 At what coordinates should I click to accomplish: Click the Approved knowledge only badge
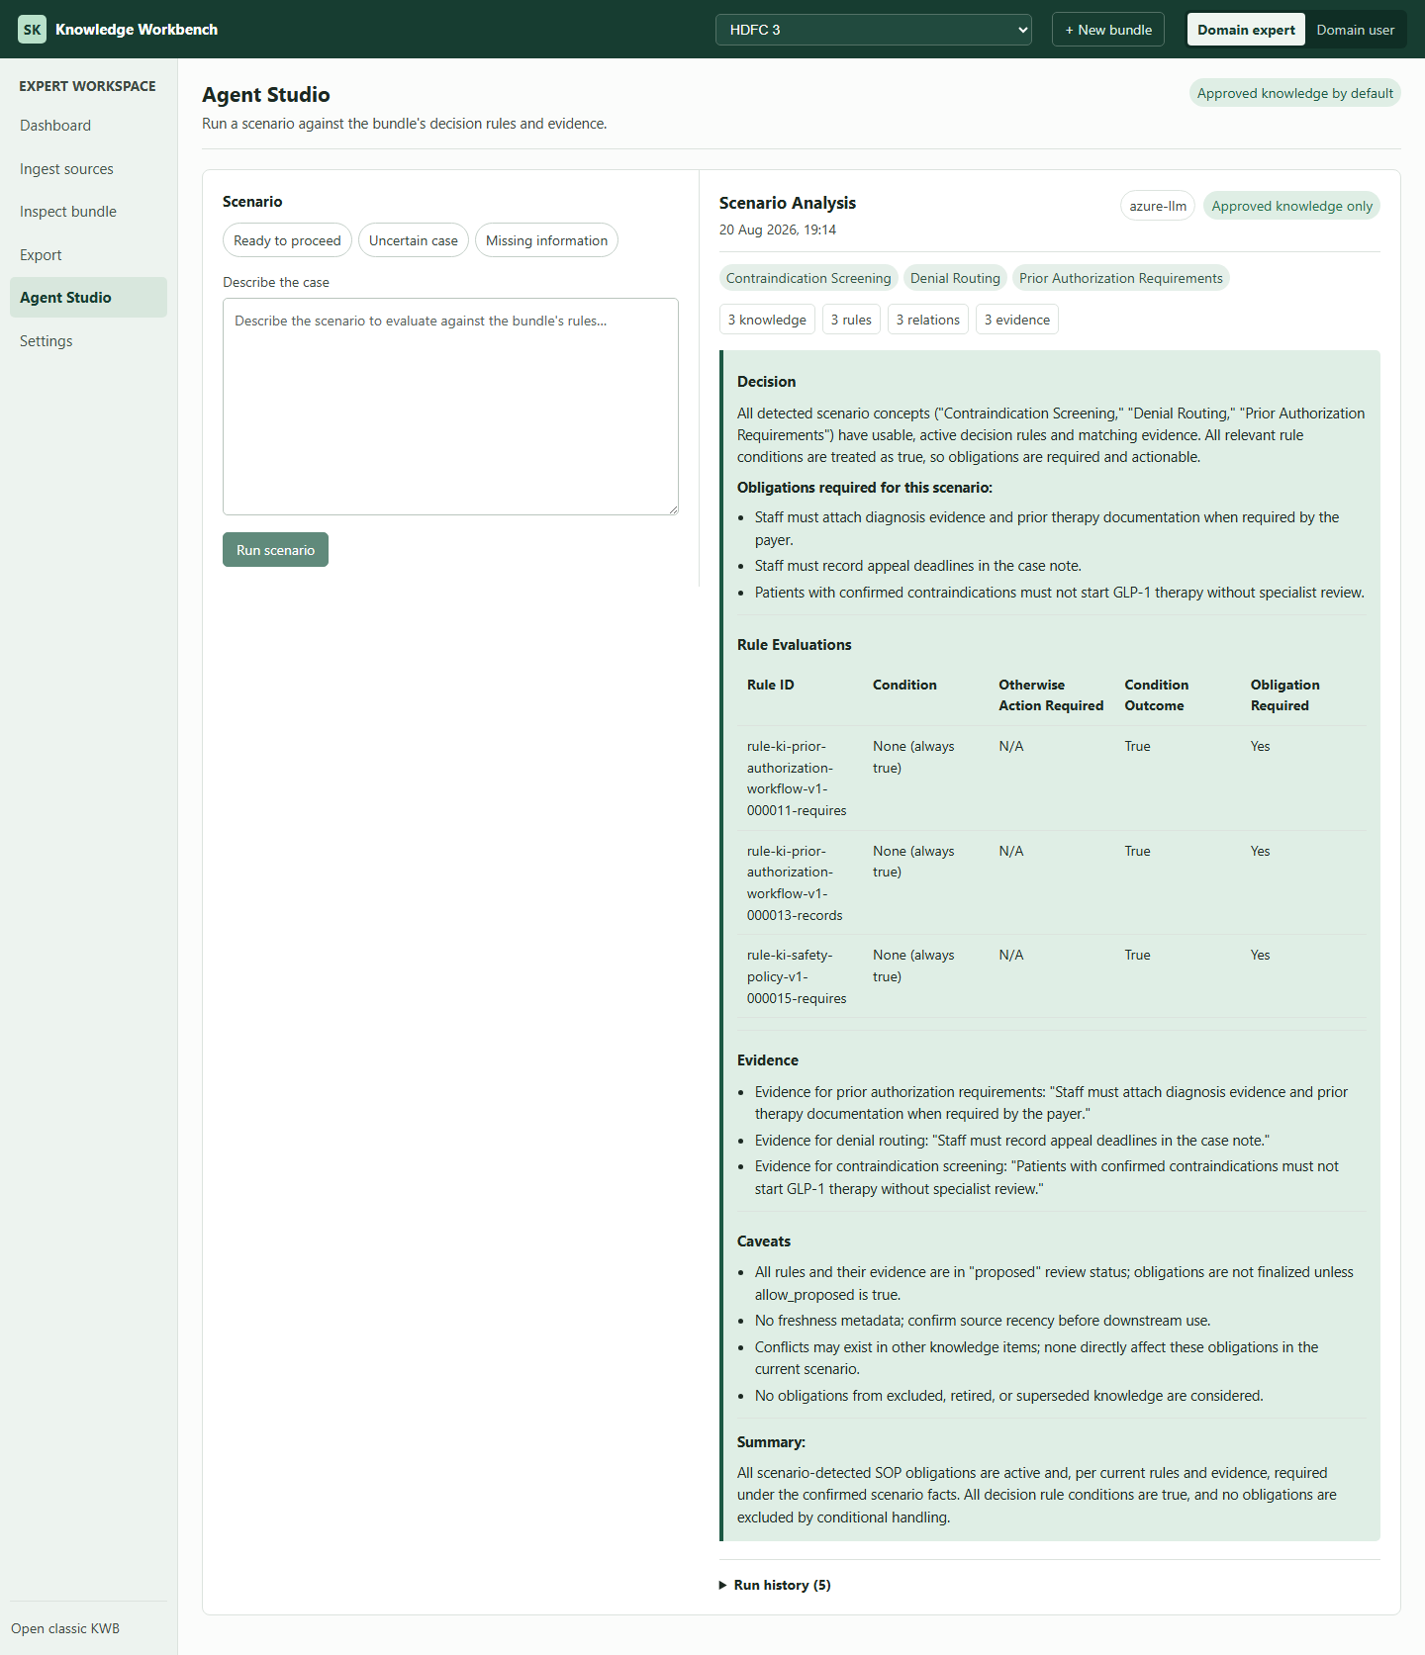(x=1291, y=206)
